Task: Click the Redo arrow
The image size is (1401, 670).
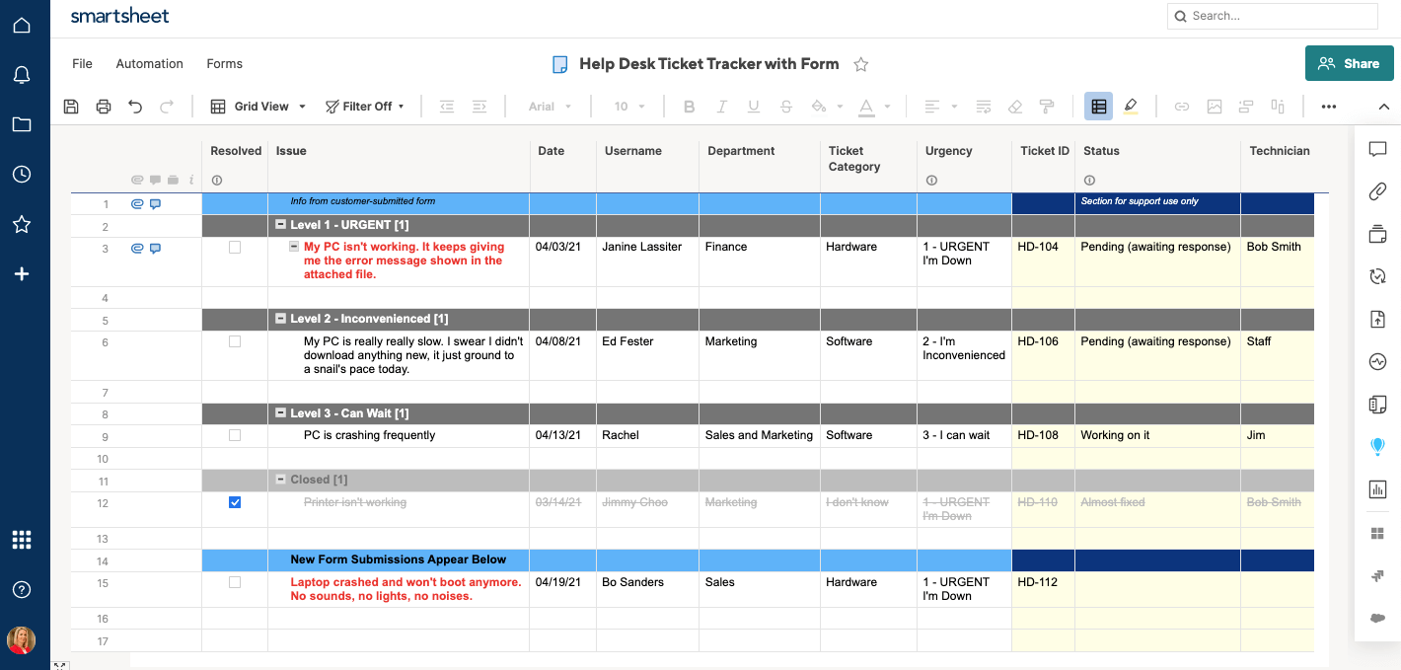Action: point(167,107)
